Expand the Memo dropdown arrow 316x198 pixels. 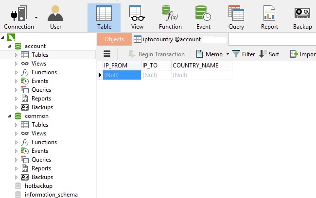pos(228,54)
